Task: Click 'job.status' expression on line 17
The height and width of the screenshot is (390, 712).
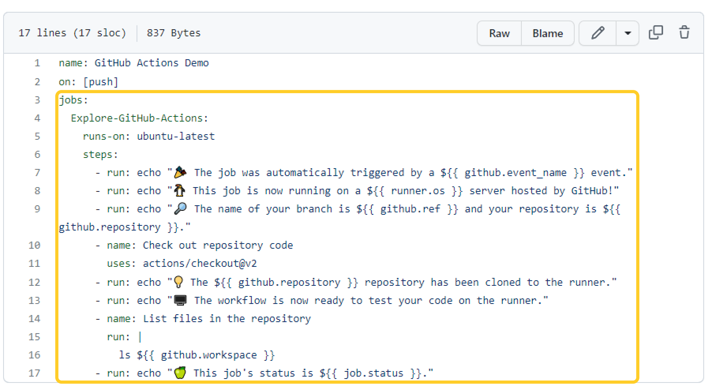Action: 373,373
